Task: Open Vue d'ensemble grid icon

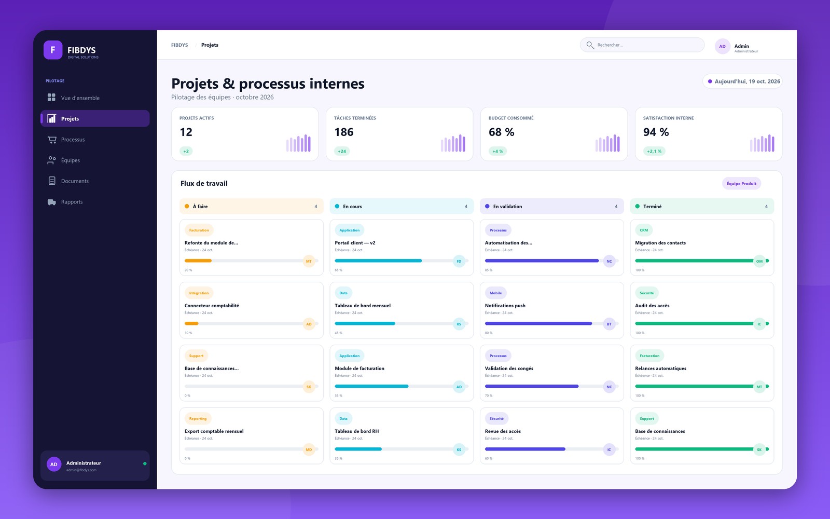Action: pyautogui.click(x=51, y=97)
